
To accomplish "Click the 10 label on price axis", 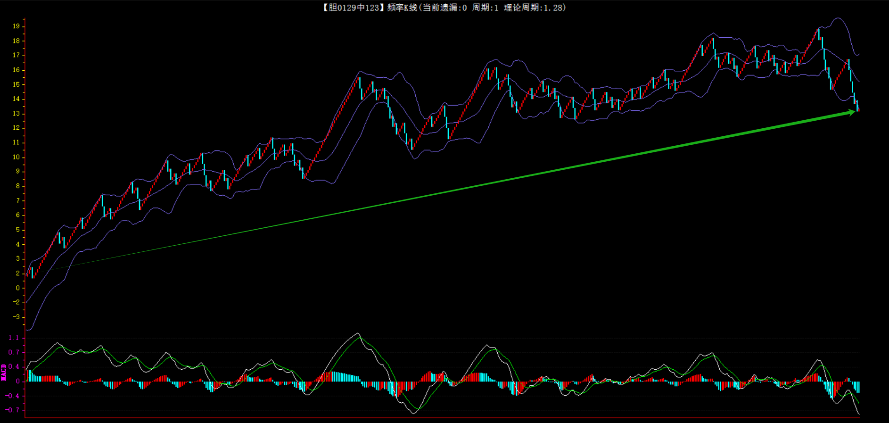I will point(16,157).
